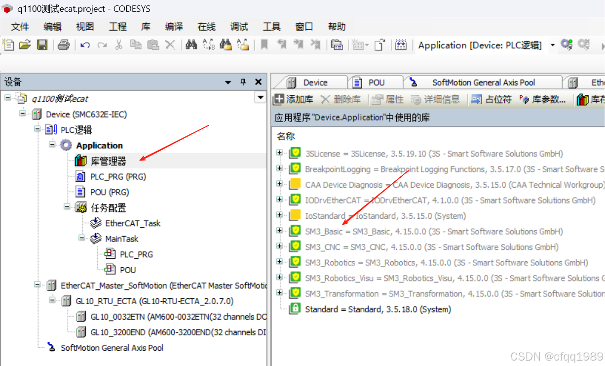Click the Logout gear icon in the toolbar
605x366 pixels.
click(x=584, y=45)
